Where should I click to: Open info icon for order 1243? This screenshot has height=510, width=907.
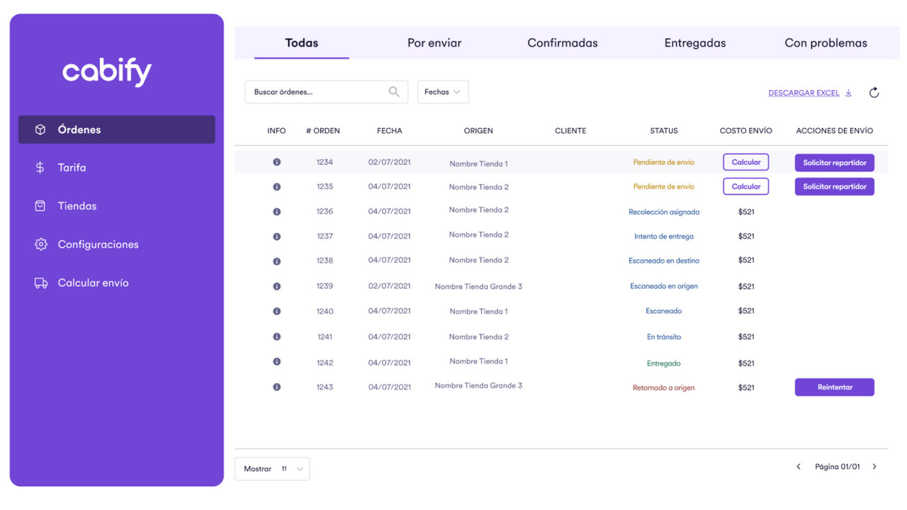click(x=277, y=387)
